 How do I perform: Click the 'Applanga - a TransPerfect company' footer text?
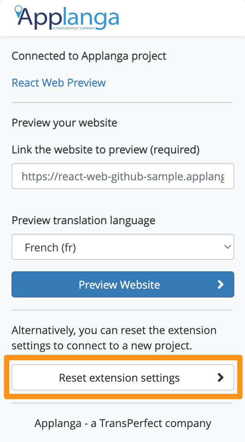pos(123,423)
